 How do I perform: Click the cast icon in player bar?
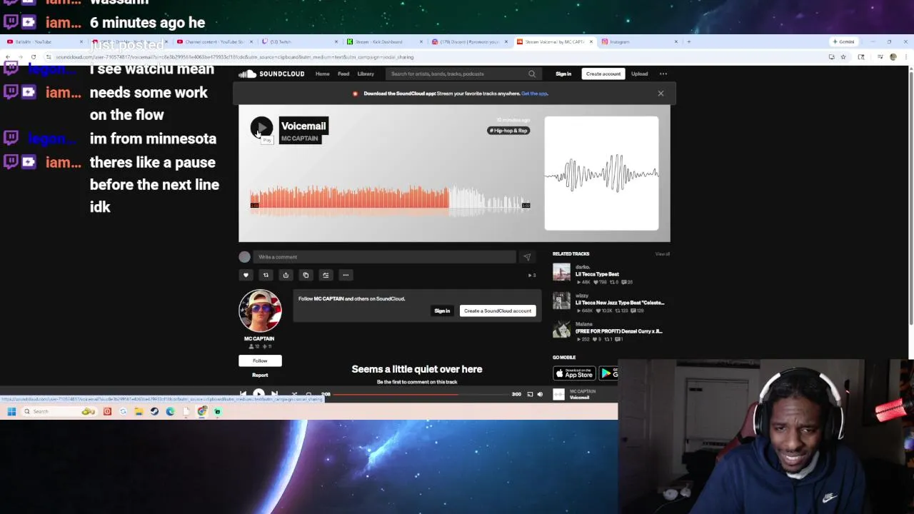[530, 394]
